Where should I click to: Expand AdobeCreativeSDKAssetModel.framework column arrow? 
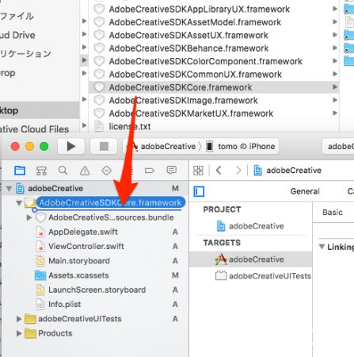point(335,21)
